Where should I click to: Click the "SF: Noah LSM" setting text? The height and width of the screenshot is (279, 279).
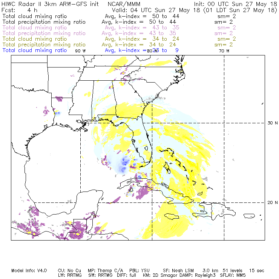click(178, 271)
